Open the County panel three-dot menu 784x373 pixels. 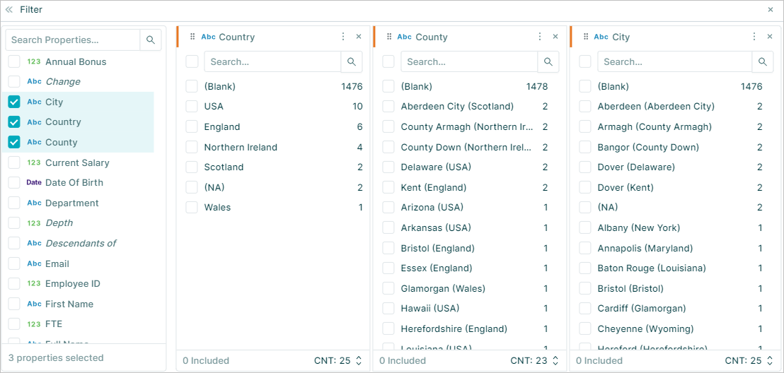(539, 37)
